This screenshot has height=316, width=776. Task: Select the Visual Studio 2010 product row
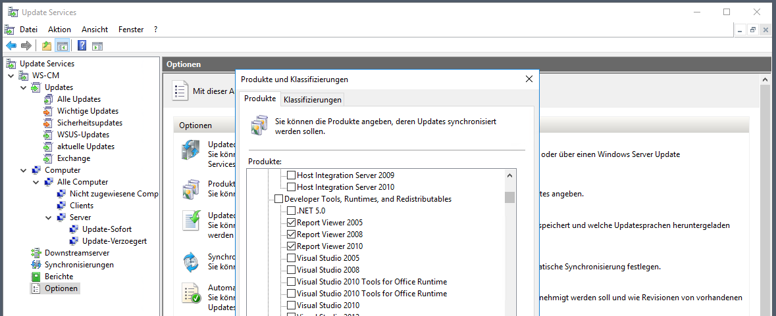coord(328,305)
